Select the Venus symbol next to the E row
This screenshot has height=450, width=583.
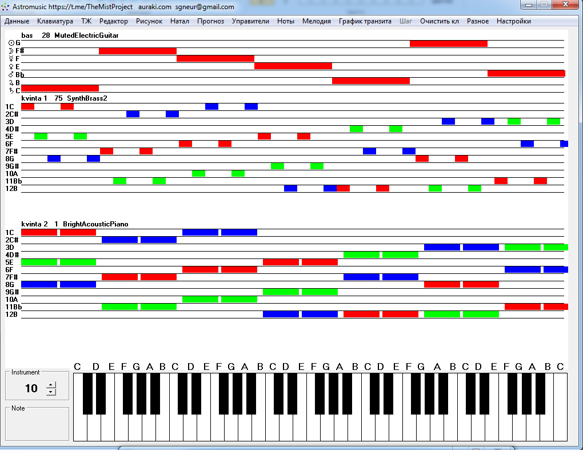pos(11,67)
